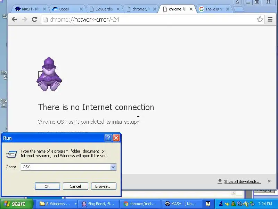Click the Run program icon in dialog
The width and height of the screenshot is (278, 209).
tap(11, 154)
